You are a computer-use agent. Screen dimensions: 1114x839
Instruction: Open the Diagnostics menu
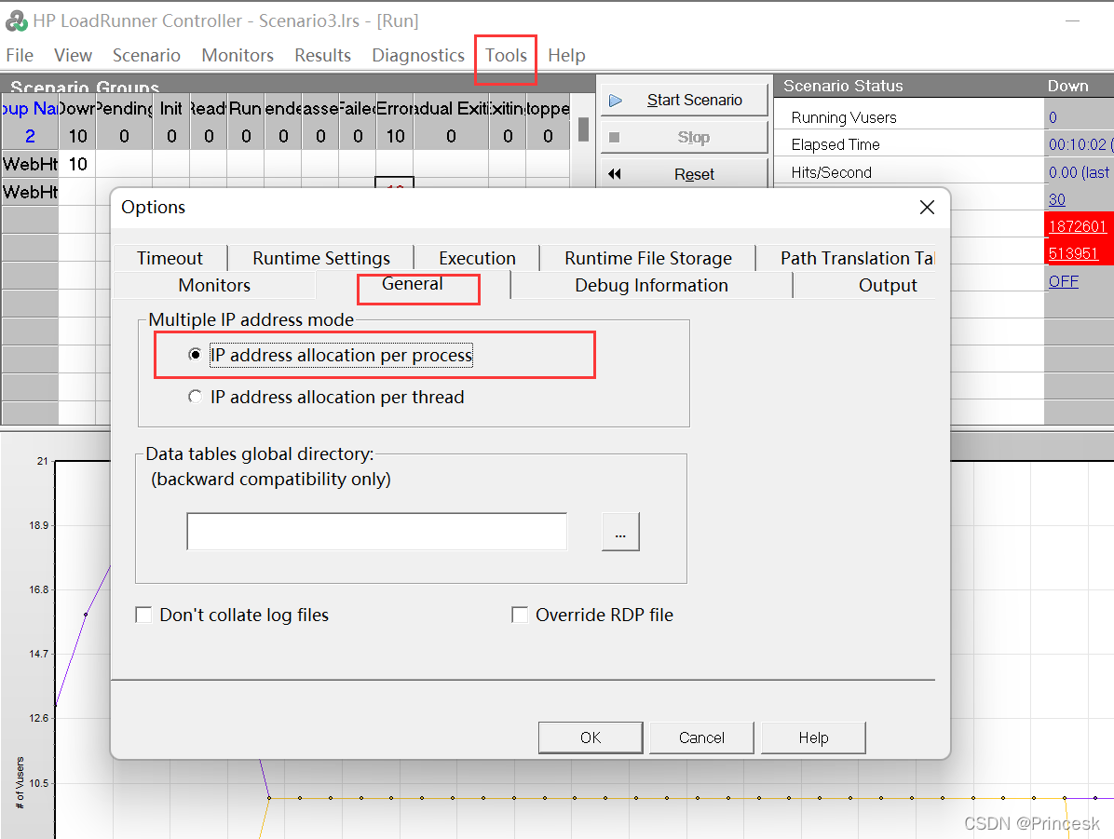tap(417, 56)
